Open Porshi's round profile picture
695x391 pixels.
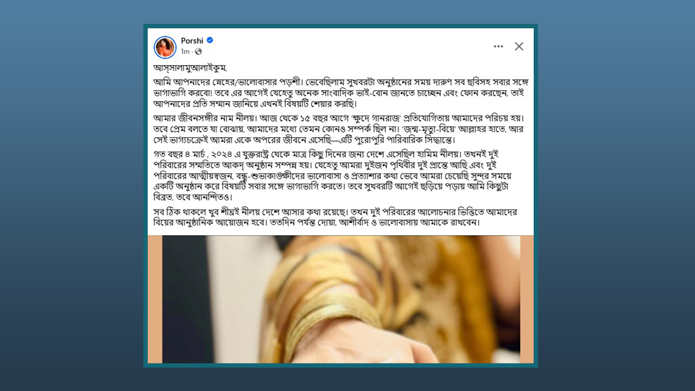165,47
